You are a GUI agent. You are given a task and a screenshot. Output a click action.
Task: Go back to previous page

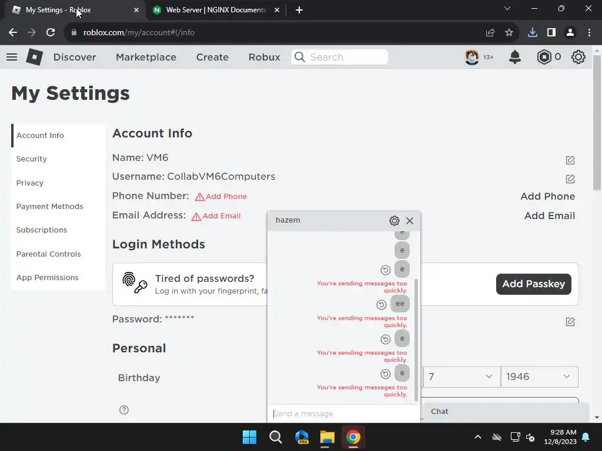click(13, 33)
